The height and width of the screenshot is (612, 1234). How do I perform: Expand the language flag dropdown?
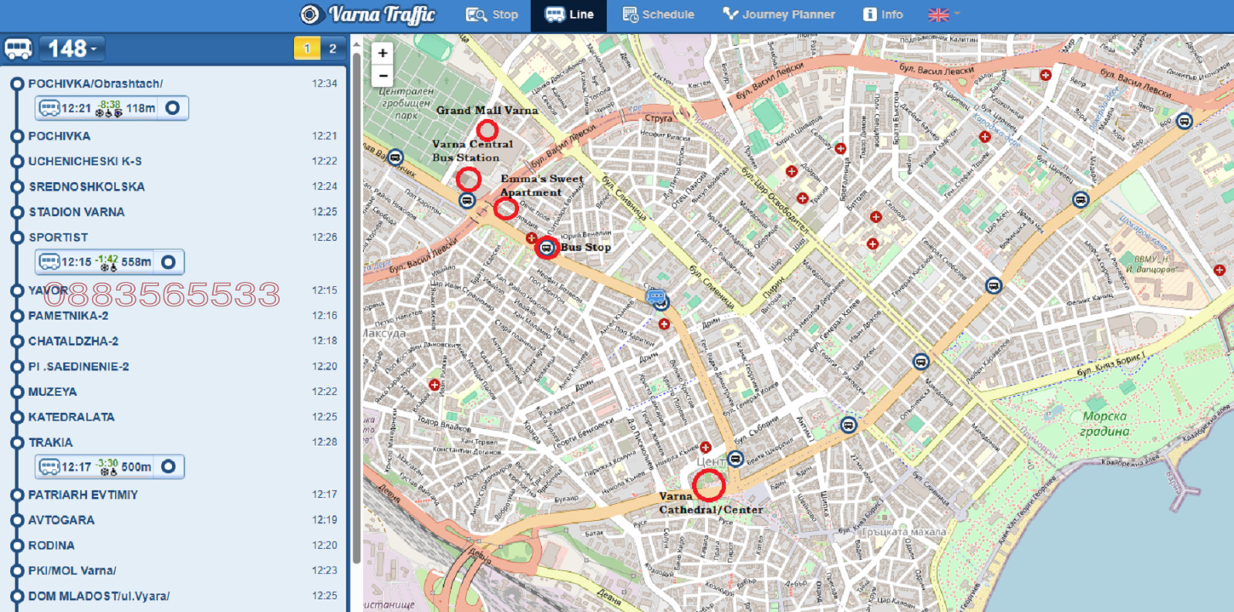point(945,15)
